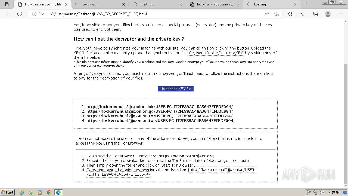Select the C:\Users\Public\Desktop\KEY path box
The height and width of the screenshot is (196, 348).
(x=216, y=53)
